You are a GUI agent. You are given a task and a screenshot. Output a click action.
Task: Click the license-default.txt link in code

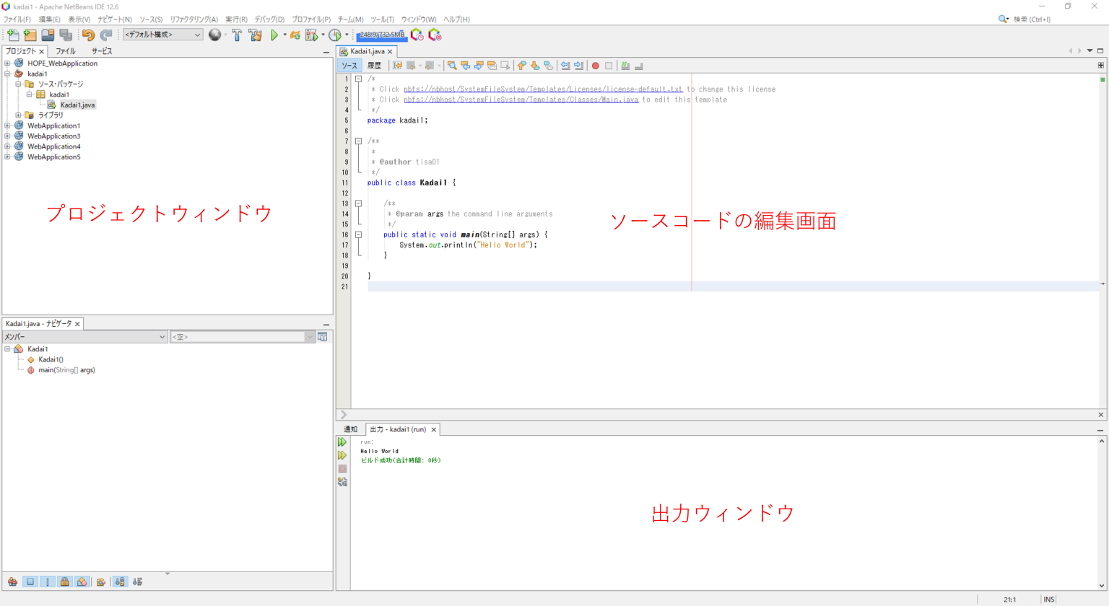[542, 89]
